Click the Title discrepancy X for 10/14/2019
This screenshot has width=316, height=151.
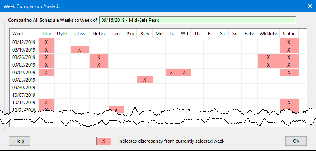46,103
